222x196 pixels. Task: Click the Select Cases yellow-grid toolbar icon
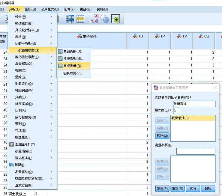[80, 19]
